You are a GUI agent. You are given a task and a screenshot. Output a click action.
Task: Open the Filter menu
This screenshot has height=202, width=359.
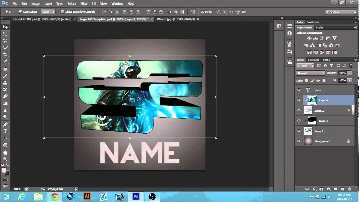point(84,4)
